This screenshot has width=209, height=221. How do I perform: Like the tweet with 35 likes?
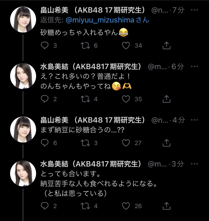click(126, 99)
